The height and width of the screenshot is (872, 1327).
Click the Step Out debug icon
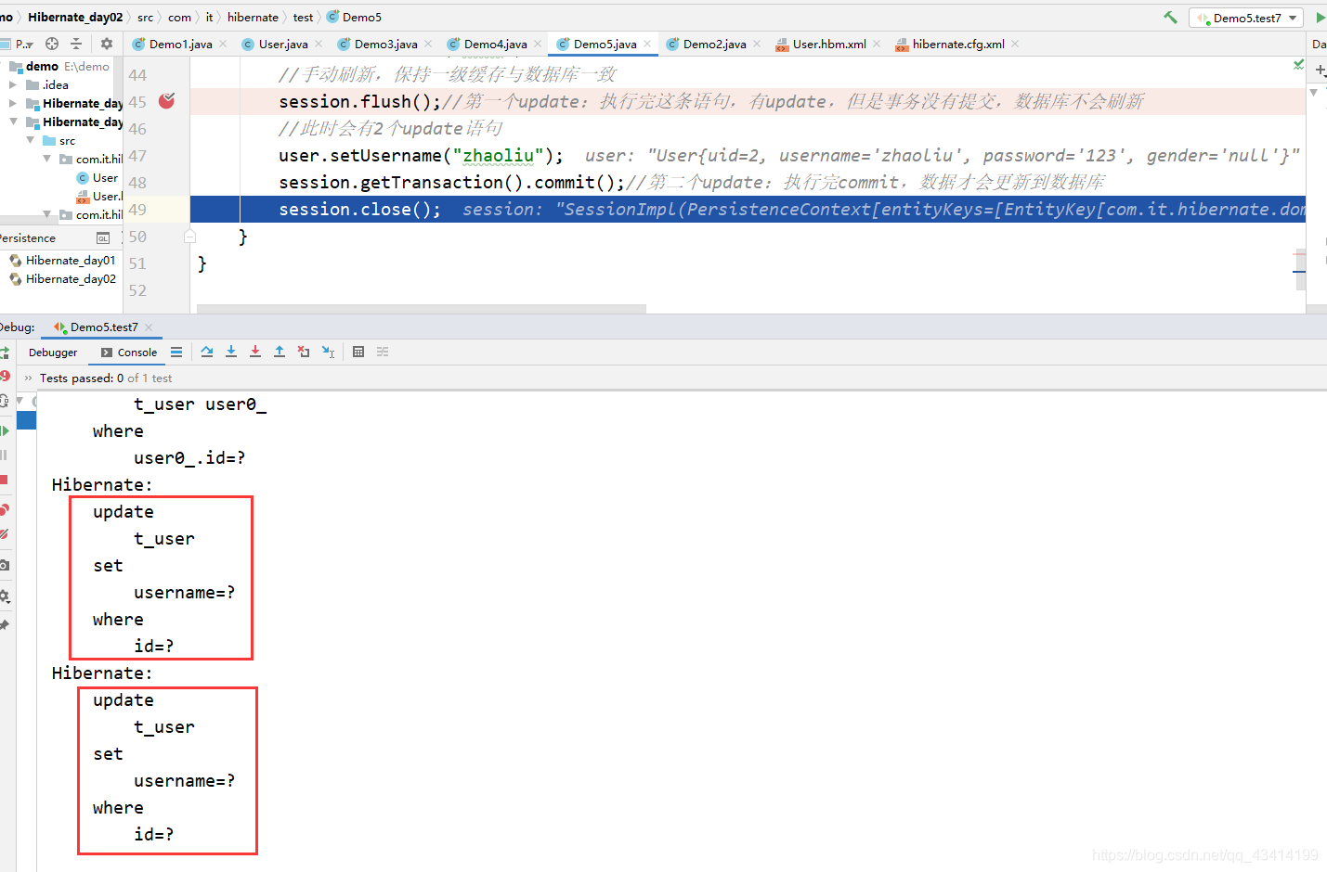tap(280, 352)
